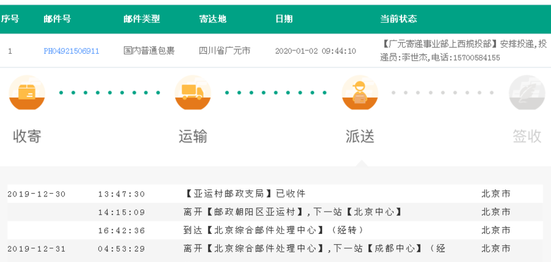Click 北京市 in the 04:53:29 row
Viewport: 551px width, 262px height.
496,249
